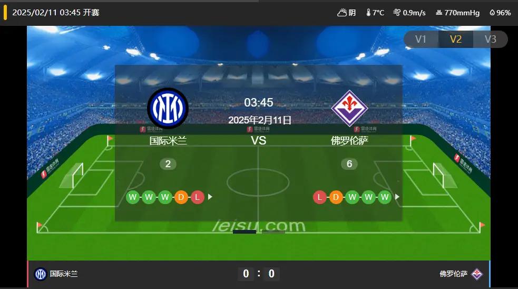518x289 pixels.
Task: Click Inter Milan's red L result badge
Action: tap(197, 197)
